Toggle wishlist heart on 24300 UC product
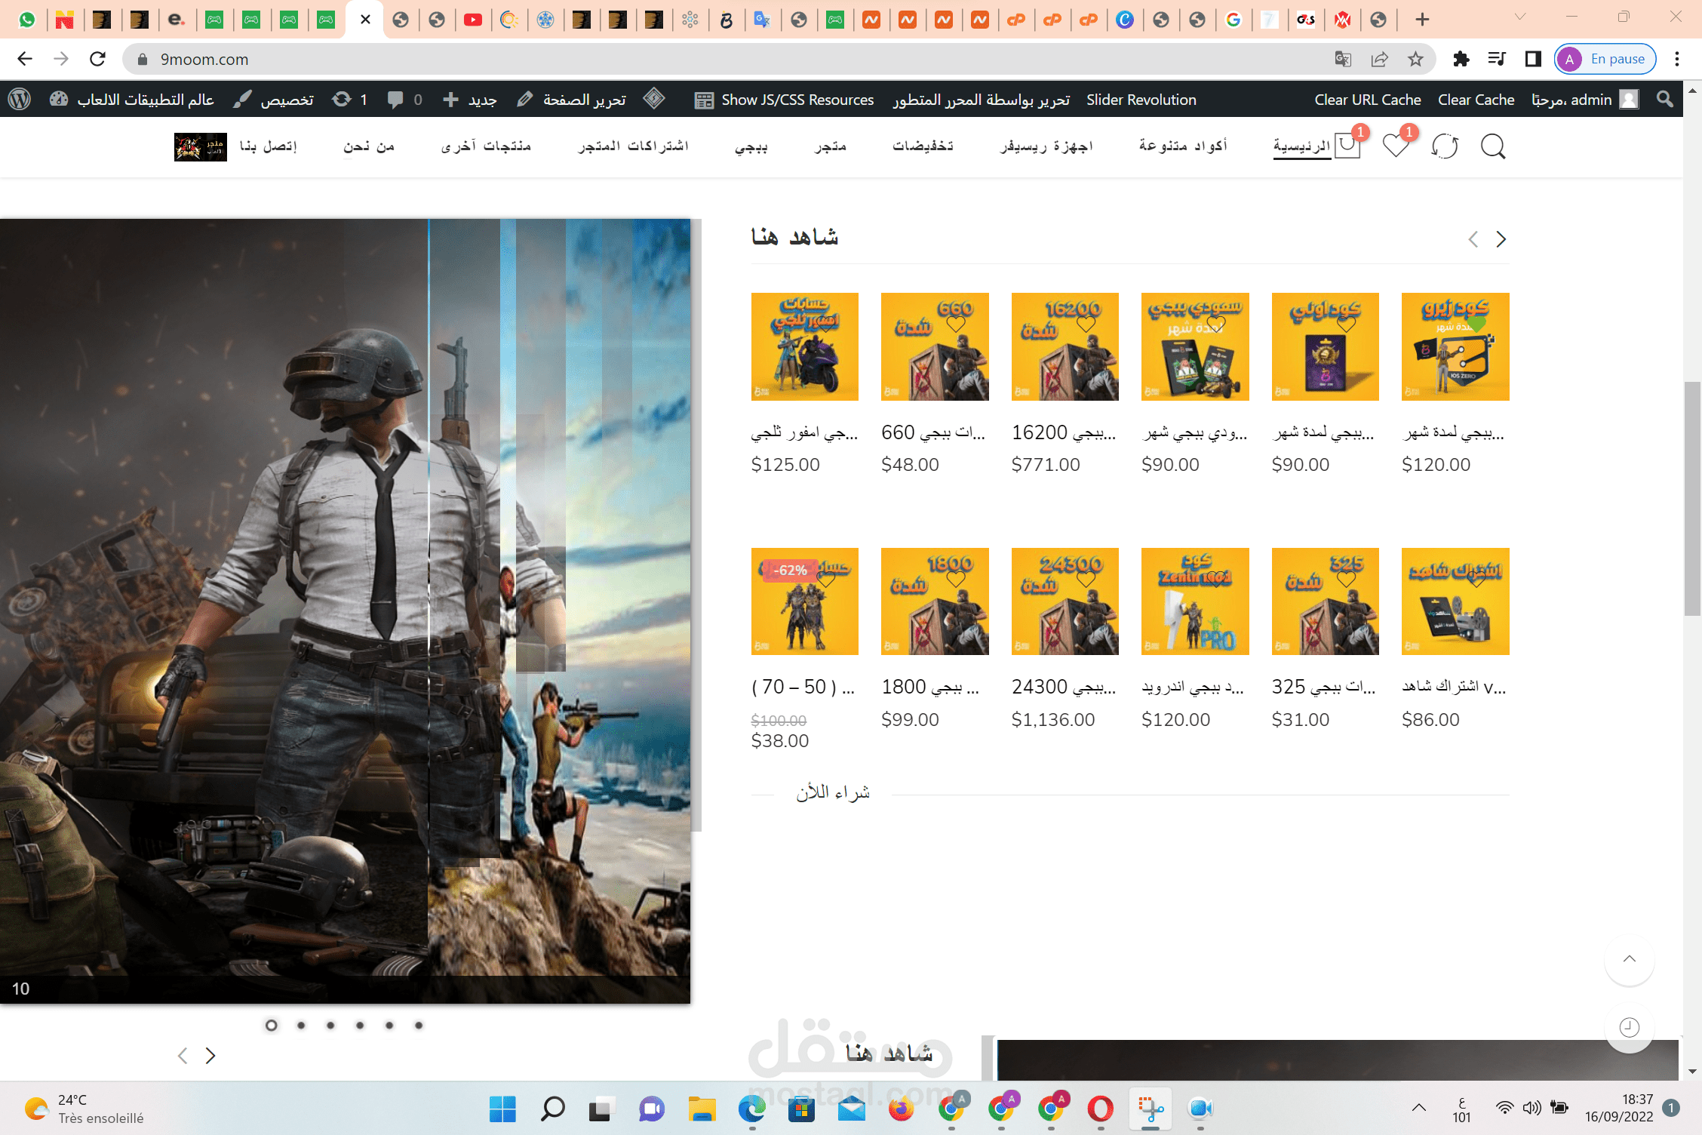 (1086, 580)
